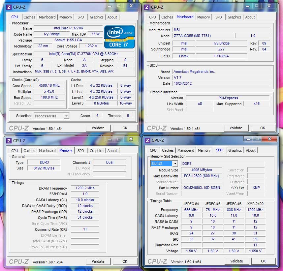Click Level 3 cache value '8 MBytes'
Screen dimensions: 283x271
coord(101,104)
